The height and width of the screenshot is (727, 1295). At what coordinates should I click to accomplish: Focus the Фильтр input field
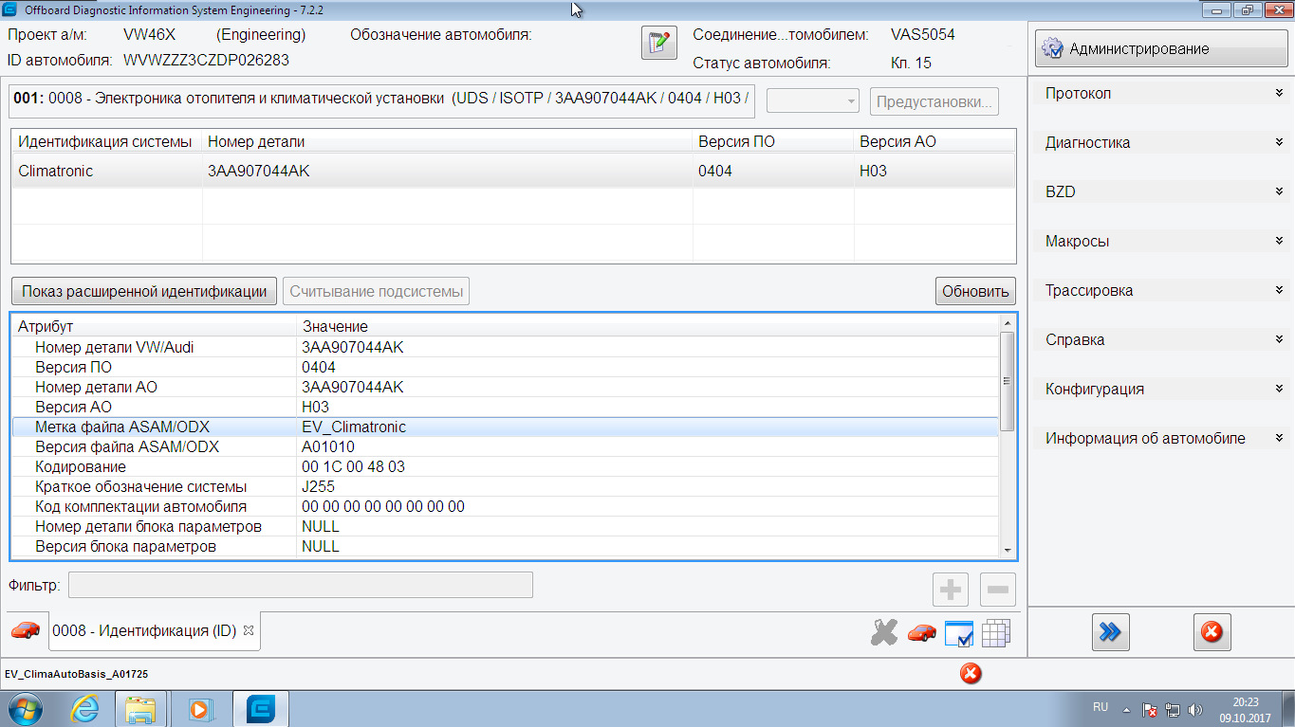coord(301,585)
